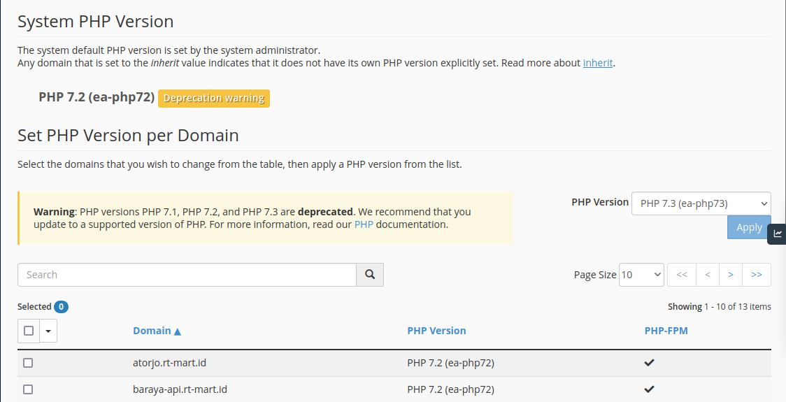Check the baraya-api.rt-mart.id row checkbox

coord(28,389)
